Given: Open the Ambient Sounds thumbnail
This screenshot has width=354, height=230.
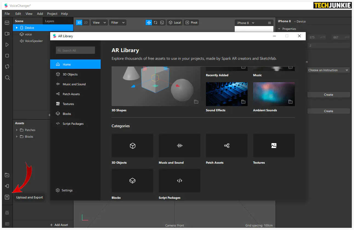Looking at the screenshot, I should pos(274,94).
